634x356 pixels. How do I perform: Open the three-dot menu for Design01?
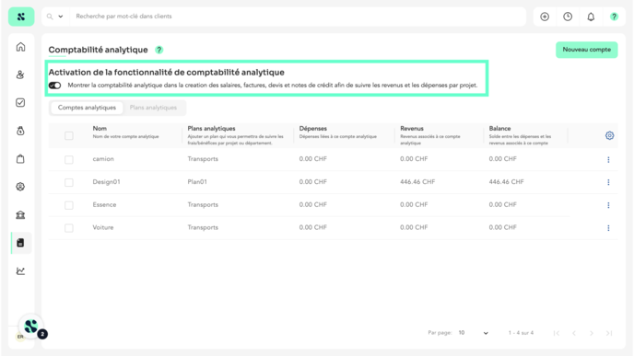[x=608, y=182]
